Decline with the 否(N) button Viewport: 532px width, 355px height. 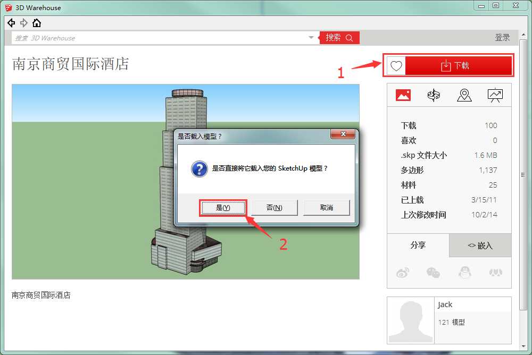(274, 207)
